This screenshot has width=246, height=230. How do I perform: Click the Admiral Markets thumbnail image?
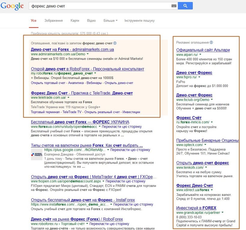tap(37, 154)
